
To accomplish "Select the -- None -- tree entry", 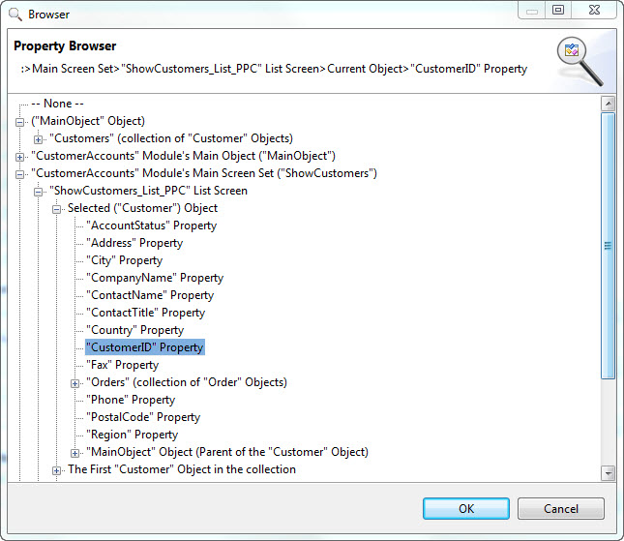I will 57,104.
